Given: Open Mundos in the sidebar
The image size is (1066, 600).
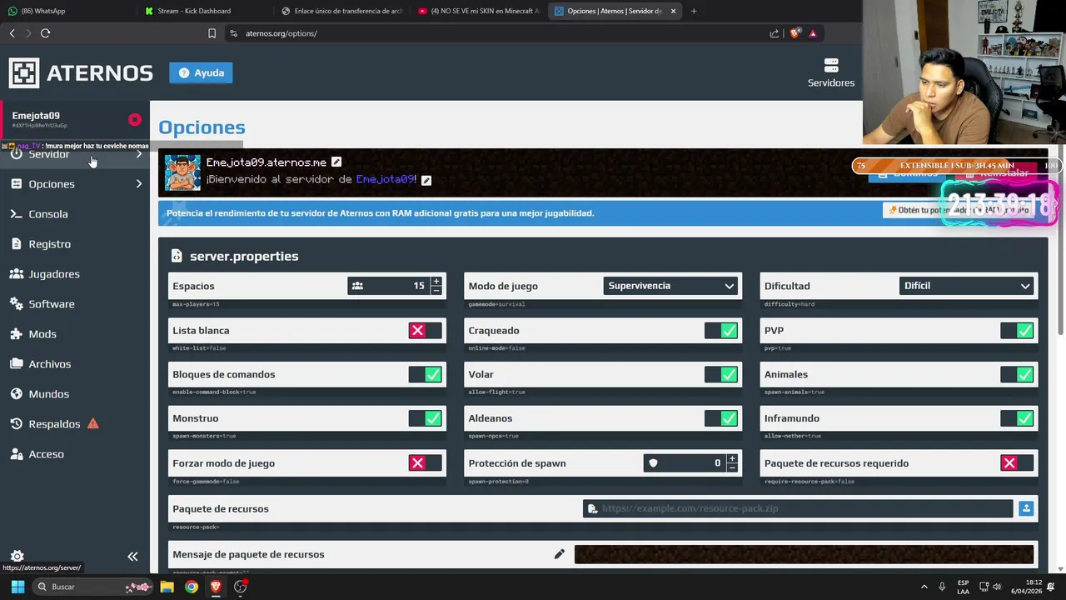Looking at the screenshot, I should pos(49,394).
